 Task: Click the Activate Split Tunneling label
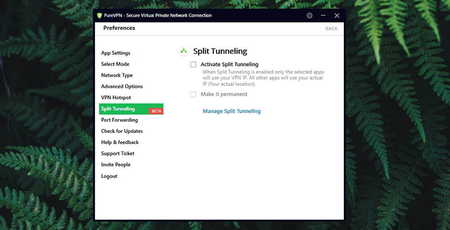coord(229,65)
